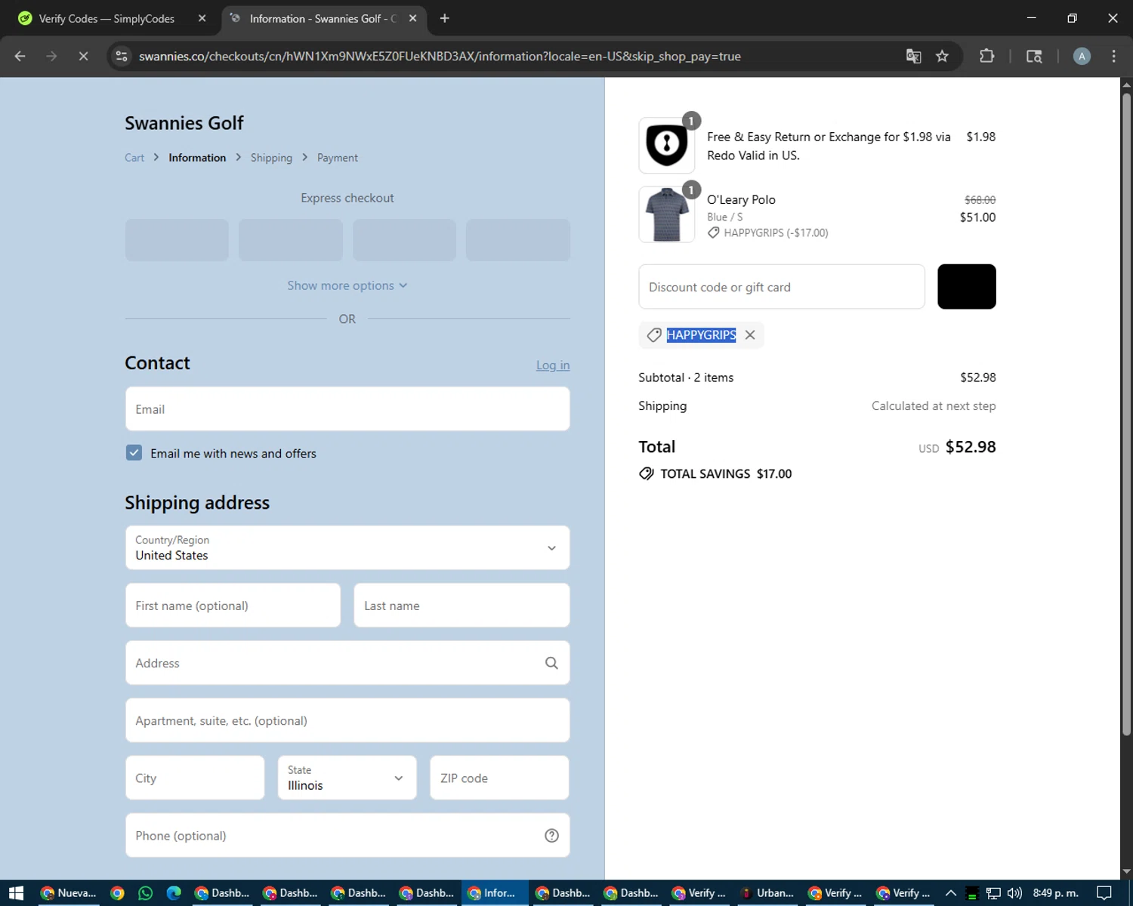
Task: Focus the Apartment, suite, etc. field
Action: pyautogui.click(x=347, y=720)
